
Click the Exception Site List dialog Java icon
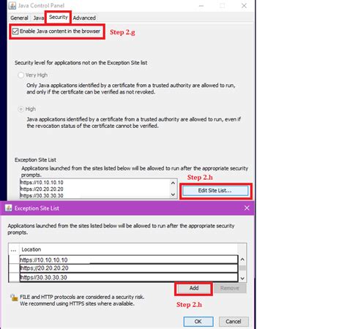pyautogui.click(x=8, y=208)
